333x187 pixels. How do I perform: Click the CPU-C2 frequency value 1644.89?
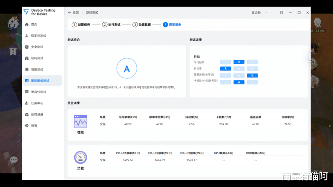point(160,161)
